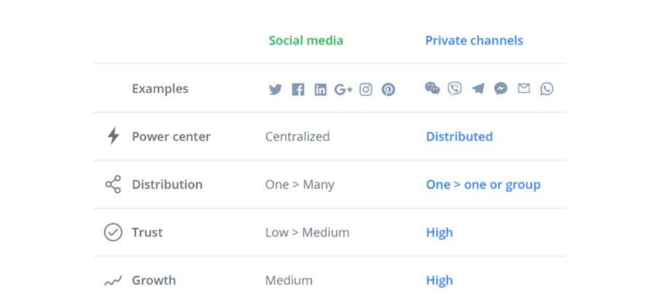
Task: Click the Pinterest icon
Action: click(x=388, y=90)
